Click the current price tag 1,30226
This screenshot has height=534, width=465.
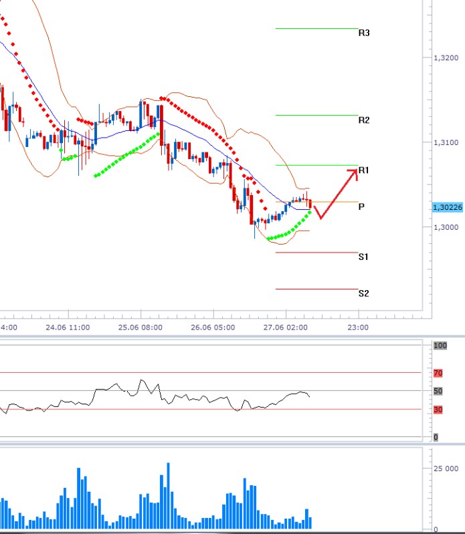click(x=448, y=207)
